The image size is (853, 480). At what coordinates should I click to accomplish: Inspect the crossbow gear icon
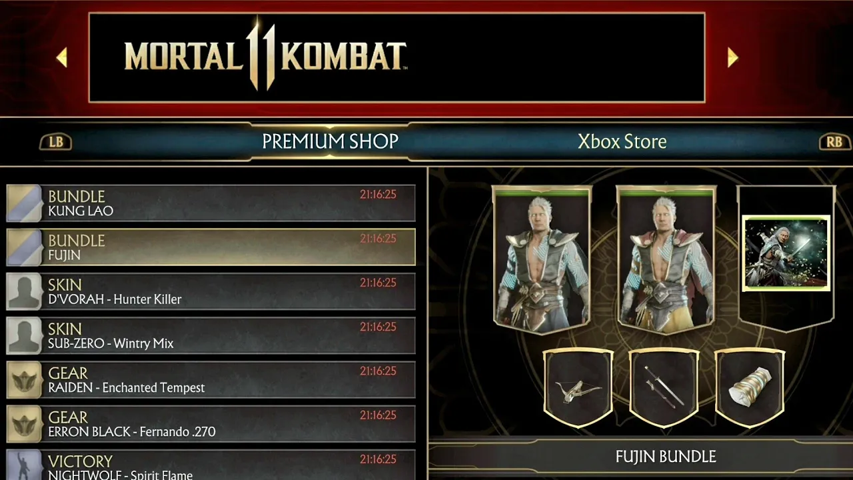click(x=578, y=388)
